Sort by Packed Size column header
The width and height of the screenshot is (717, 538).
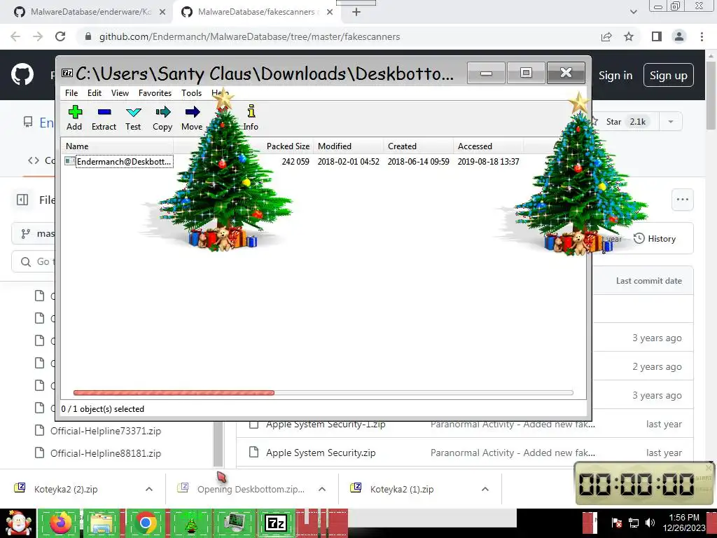tap(288, 146)
